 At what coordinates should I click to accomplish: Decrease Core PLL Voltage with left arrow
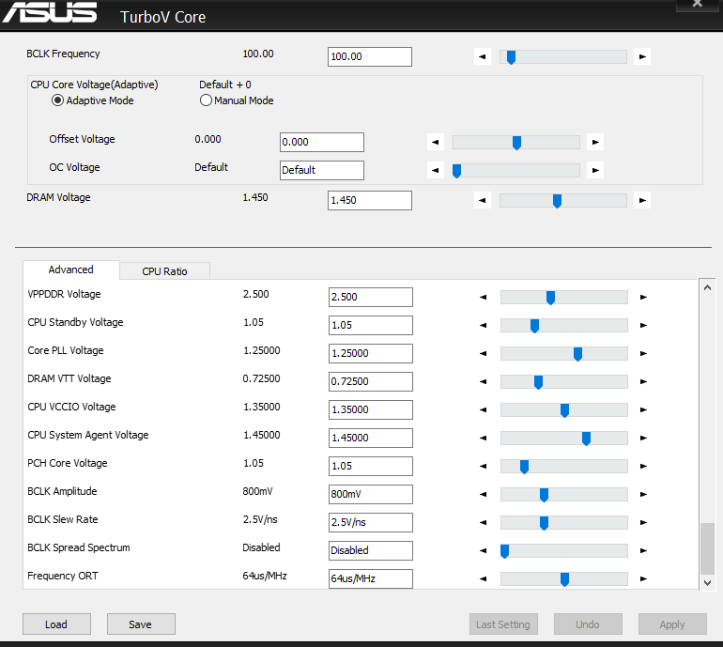click(483, 353)
